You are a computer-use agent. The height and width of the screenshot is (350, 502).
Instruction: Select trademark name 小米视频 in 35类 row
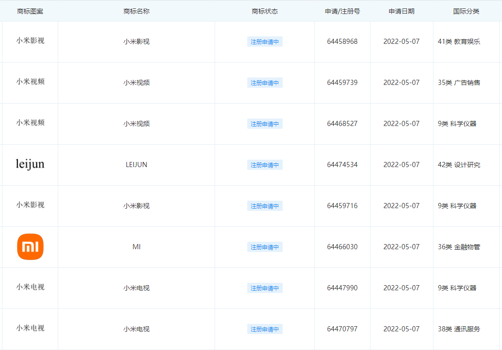coord(136,83)
